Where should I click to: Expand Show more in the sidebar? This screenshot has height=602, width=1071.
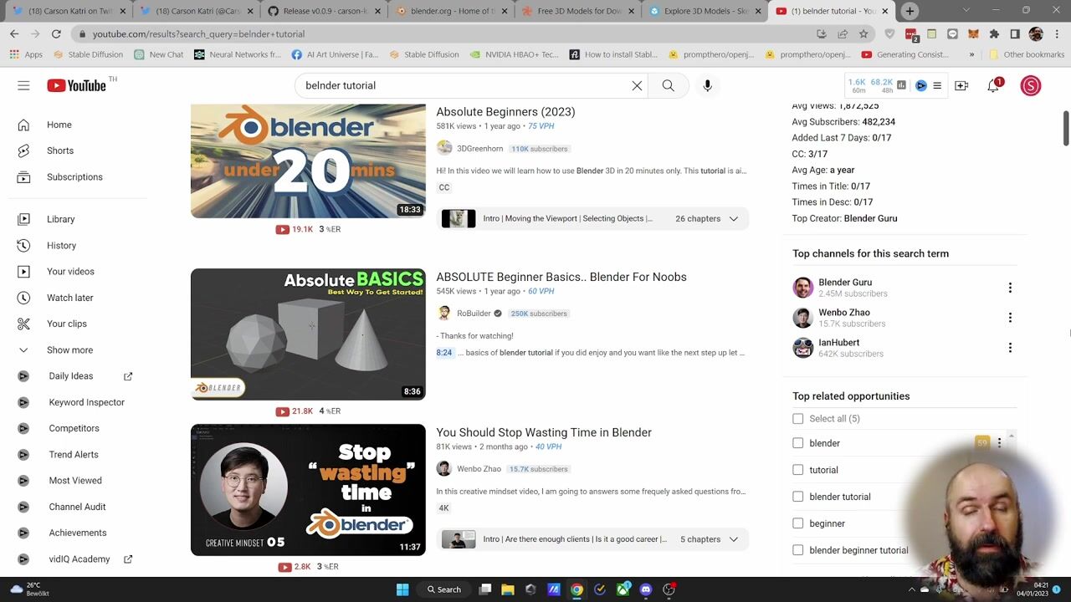click(69, 350)
